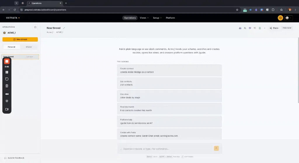299x163 pixels.
Task: Open the Extensions puzzle piece menu
Action: pyautogui.click(x=273, y=10)
